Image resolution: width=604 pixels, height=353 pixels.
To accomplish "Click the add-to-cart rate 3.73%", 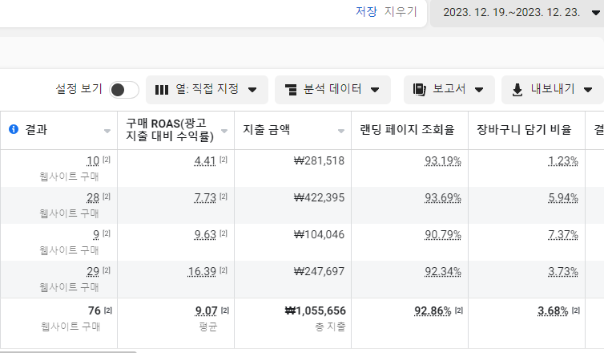I will point(563,272).
